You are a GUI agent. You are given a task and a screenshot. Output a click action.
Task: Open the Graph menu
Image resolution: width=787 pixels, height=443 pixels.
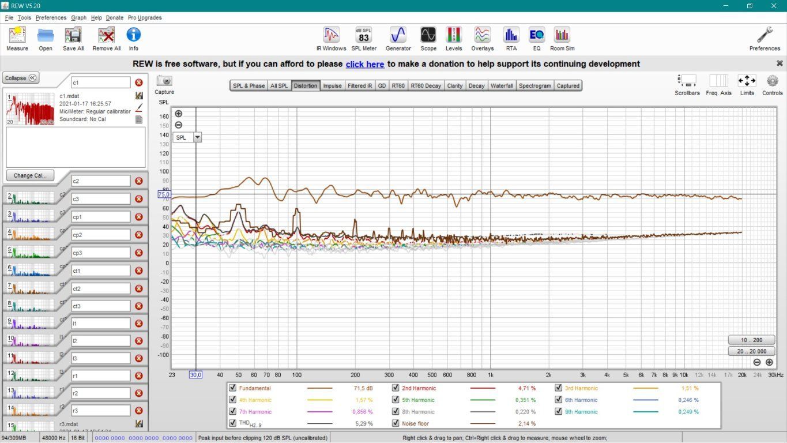[79, 17]
